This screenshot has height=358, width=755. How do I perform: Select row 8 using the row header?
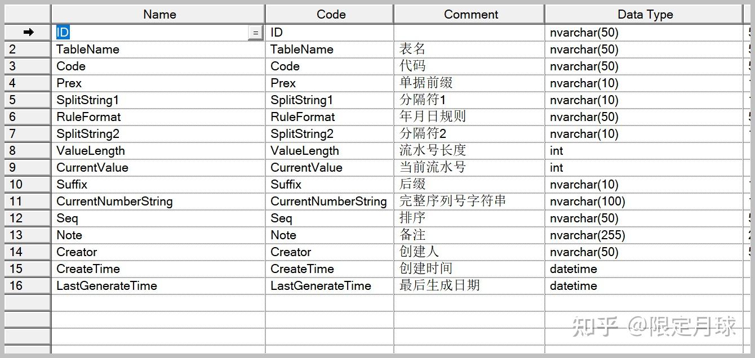[28, 151]
